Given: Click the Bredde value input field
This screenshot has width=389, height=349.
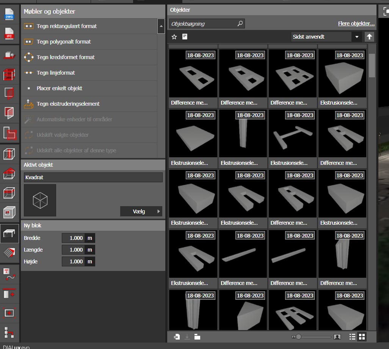Looking at the screenshot, I should [73, 238].
